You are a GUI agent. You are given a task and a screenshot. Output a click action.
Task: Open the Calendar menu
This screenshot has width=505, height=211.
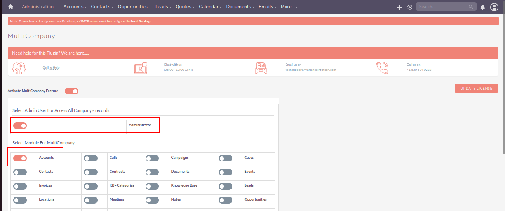pos(210,7)
